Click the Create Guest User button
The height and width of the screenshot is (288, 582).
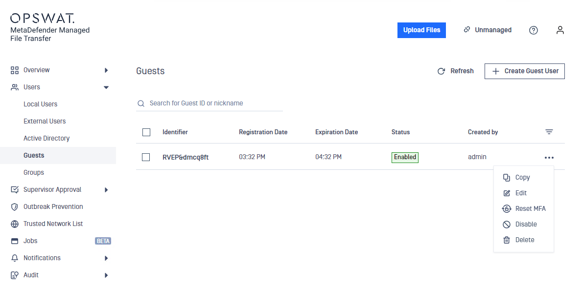coord(524,71)
